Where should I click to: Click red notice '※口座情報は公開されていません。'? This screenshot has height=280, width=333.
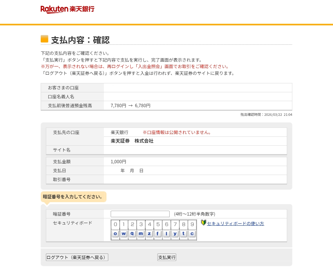(177, 132)
